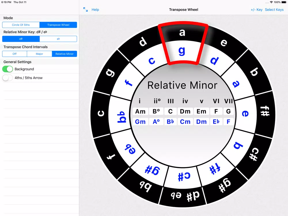288x216 pixels.
Task: Set chord intervals to Major
Action: (39, 54)
